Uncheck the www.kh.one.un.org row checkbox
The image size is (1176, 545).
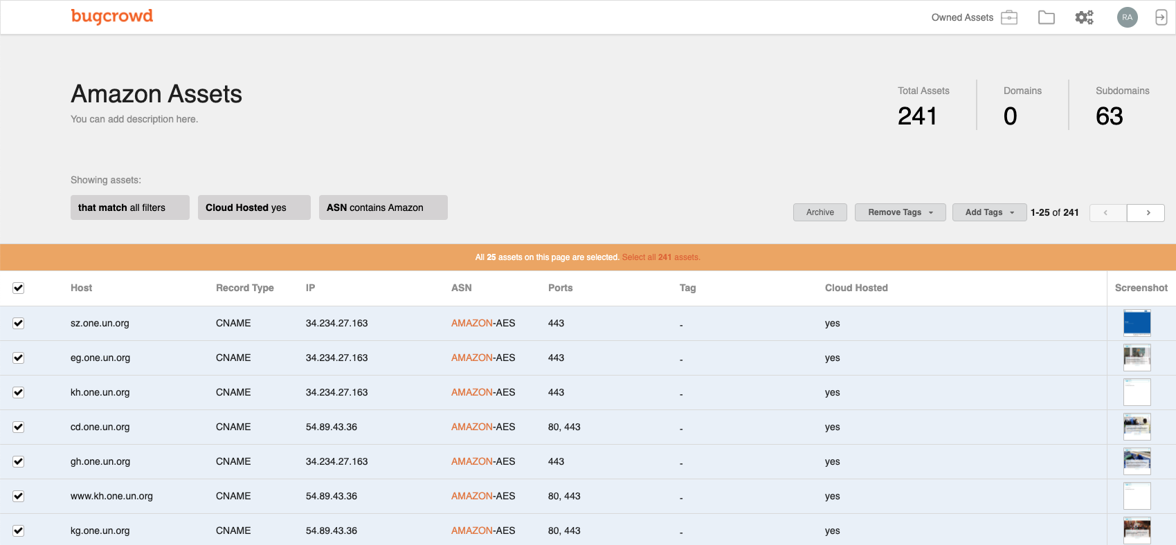[x=19, y=496]
